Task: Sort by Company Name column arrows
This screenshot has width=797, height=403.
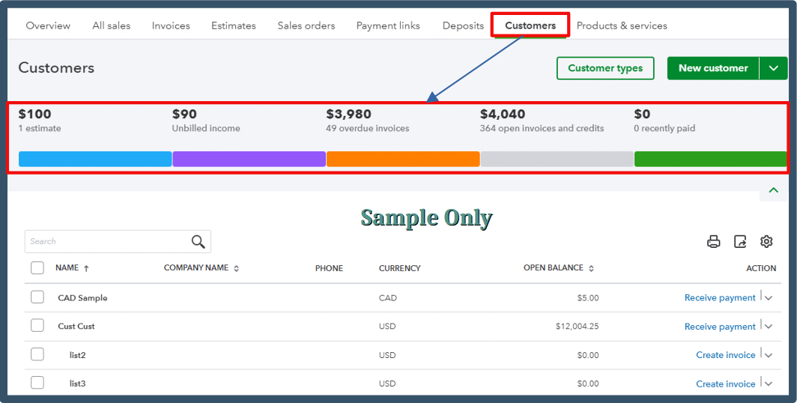Action: pos(237,268)
